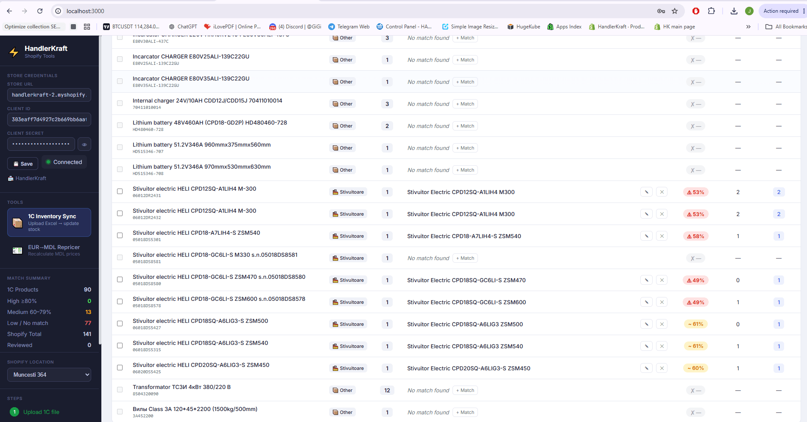
Task: Open the Telegram Web bookmark
Action: pos(349,27)
